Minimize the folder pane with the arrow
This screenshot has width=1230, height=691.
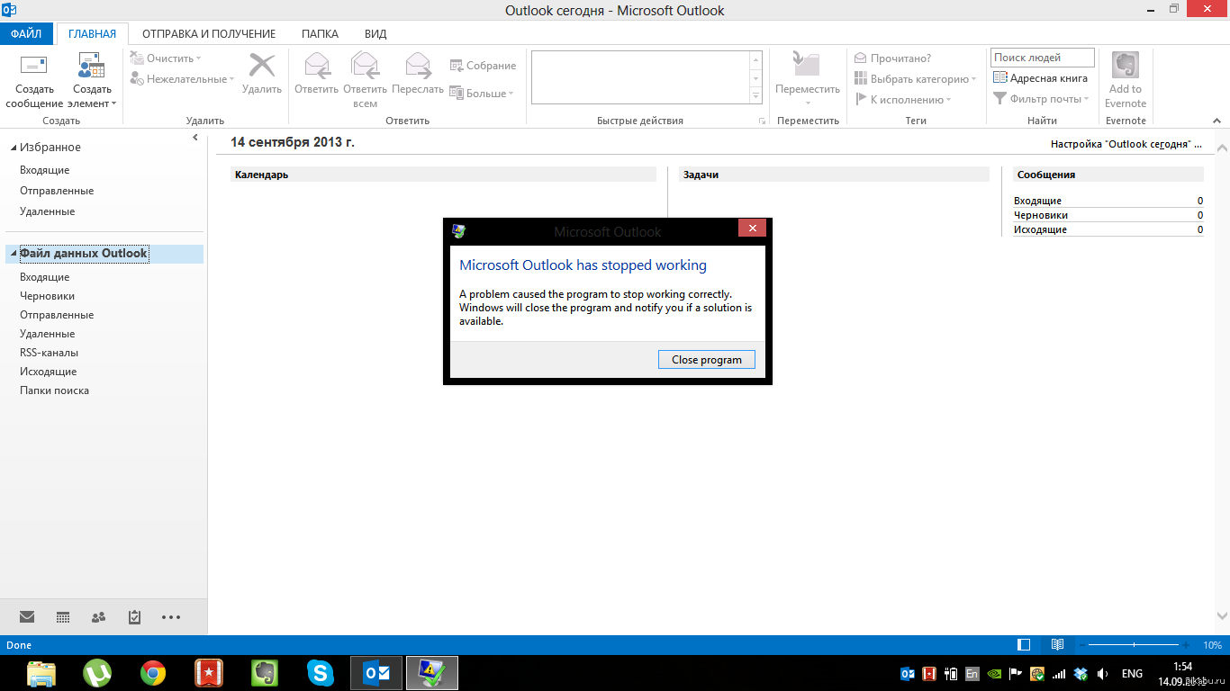(195, 138)
